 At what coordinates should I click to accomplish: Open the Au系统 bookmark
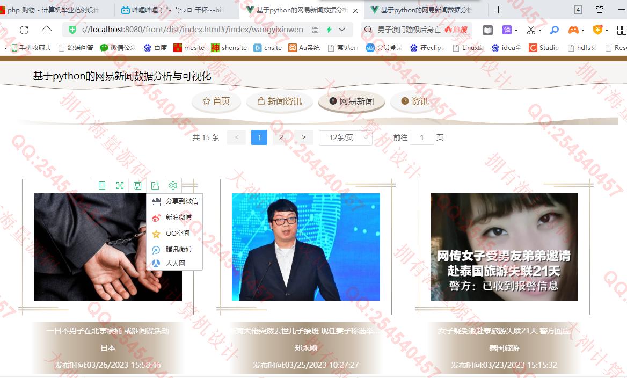click(x=304, y=48)
